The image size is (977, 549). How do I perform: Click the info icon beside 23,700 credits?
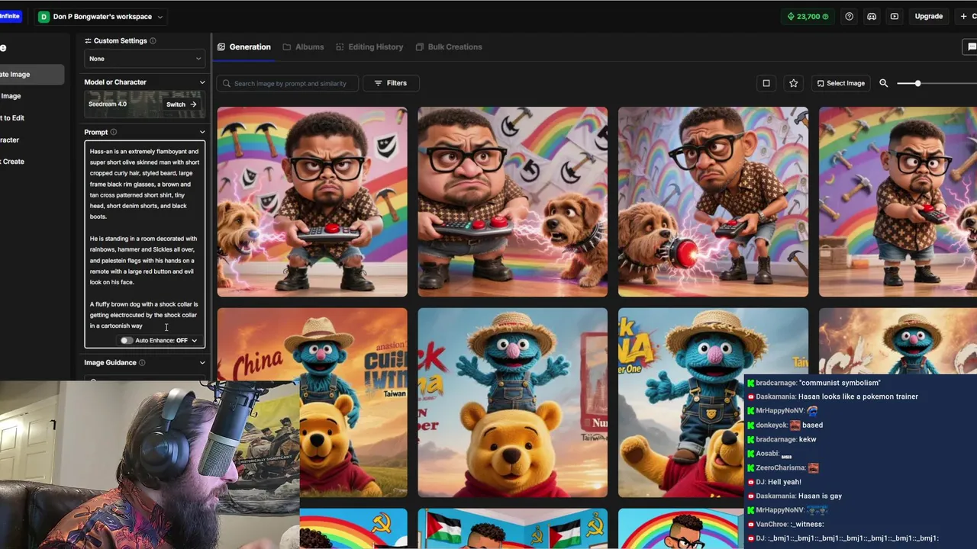pos(825,16)
